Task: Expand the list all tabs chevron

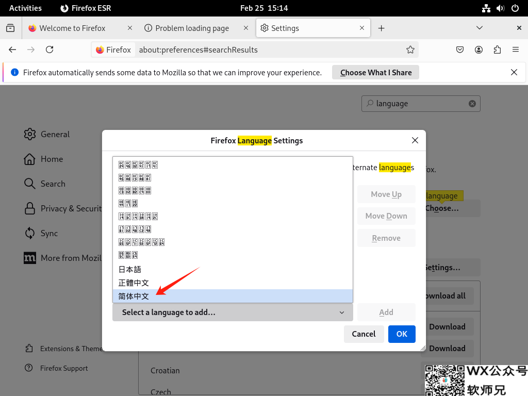Action: tap(480, 28)
